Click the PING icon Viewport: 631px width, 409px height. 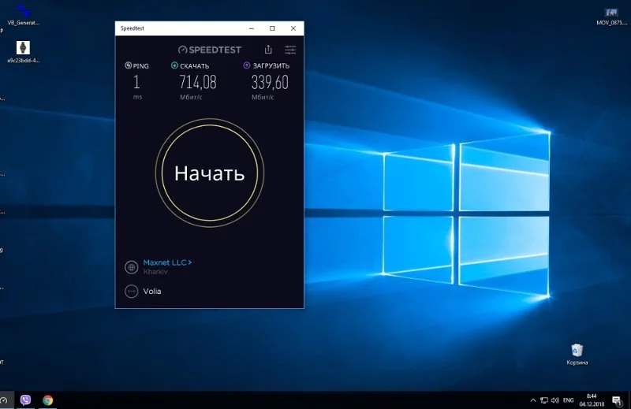click(x=128, y=65)
